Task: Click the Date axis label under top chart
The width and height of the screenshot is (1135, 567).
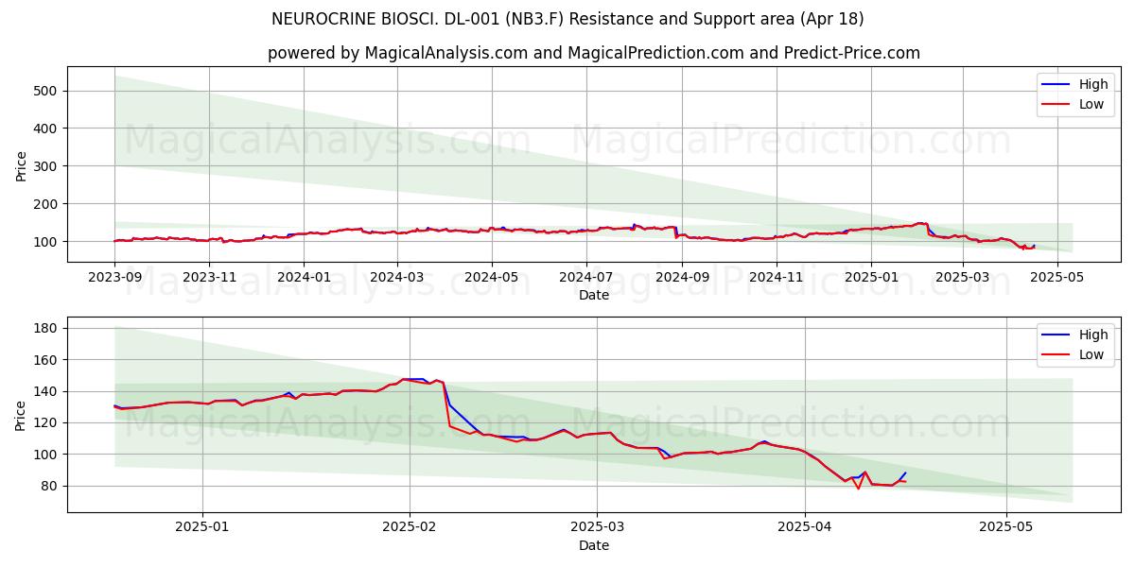Action: (x=594, y=295)
